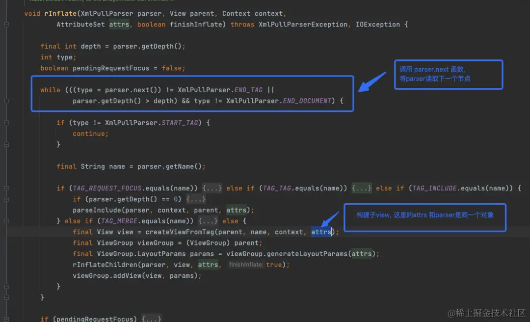Collapse the rInflate method using gutter fold marker
Image resolution: width=530 pixels, height=322 pixels.
(6, 25)
